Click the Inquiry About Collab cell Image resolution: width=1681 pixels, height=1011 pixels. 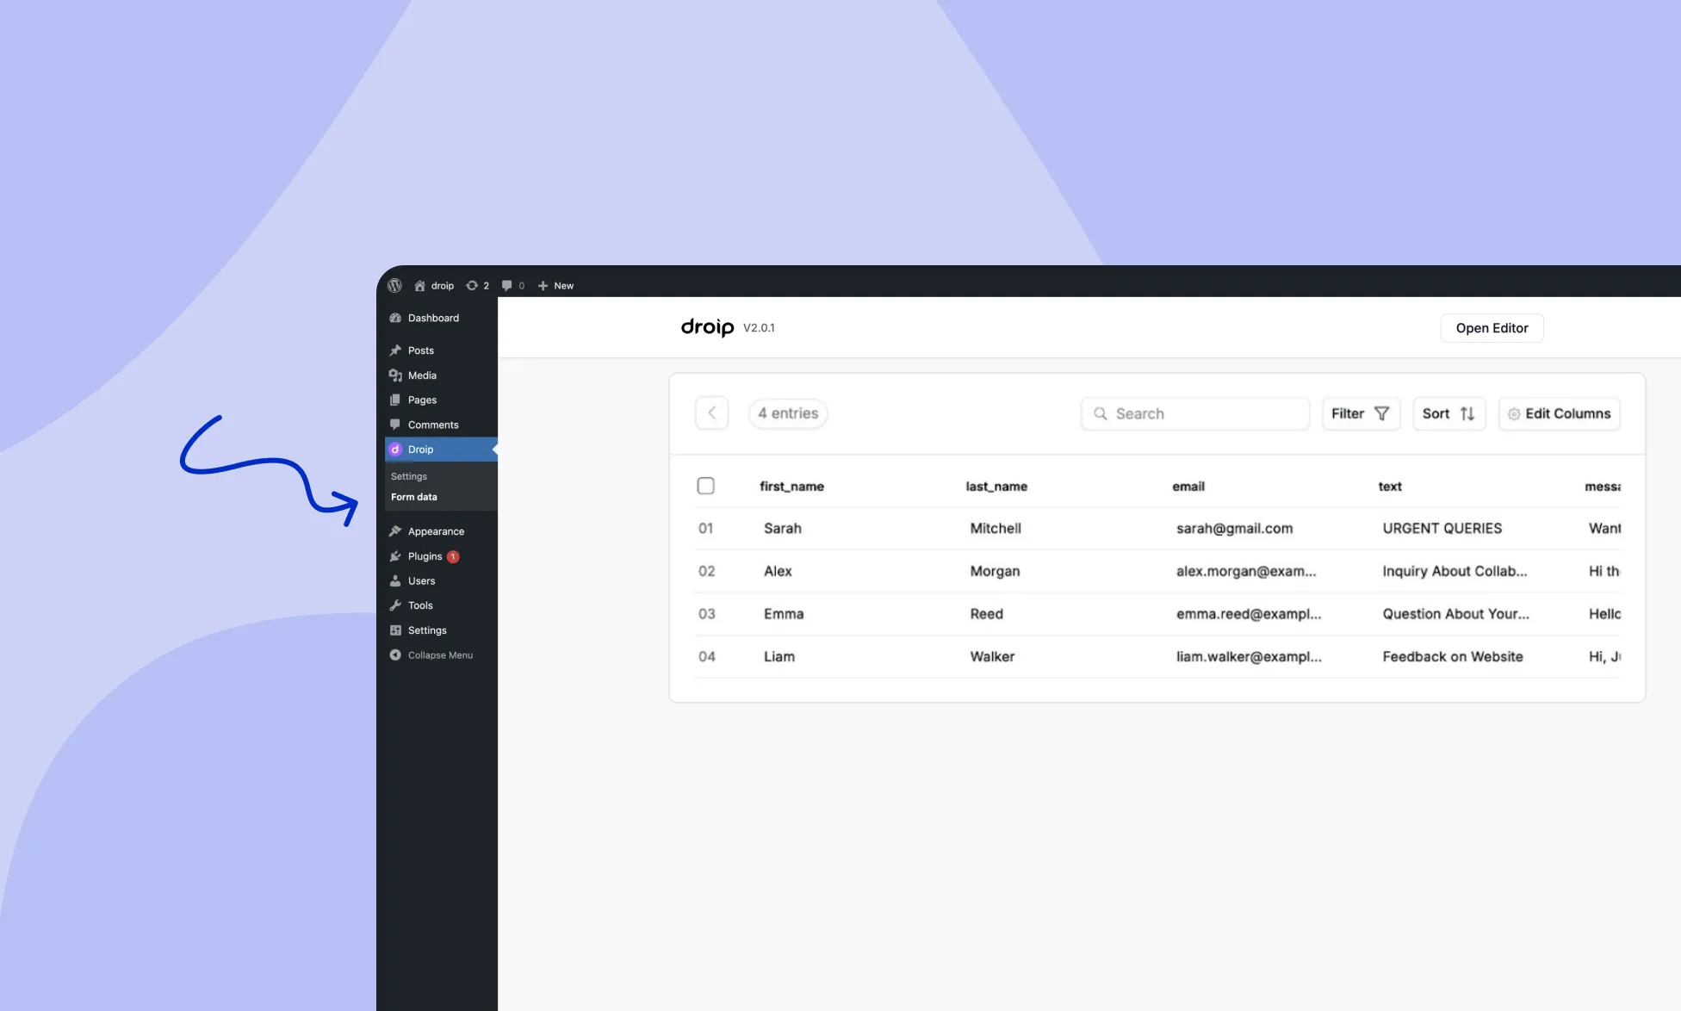click(x=1455, y=571)
